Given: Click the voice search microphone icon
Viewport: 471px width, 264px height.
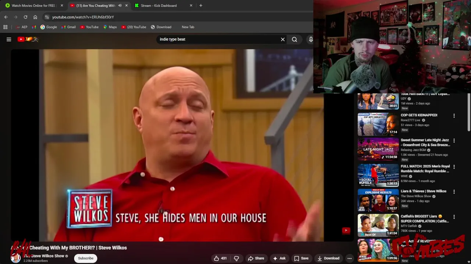Looking at the screenshot, I should coord(311,39).
